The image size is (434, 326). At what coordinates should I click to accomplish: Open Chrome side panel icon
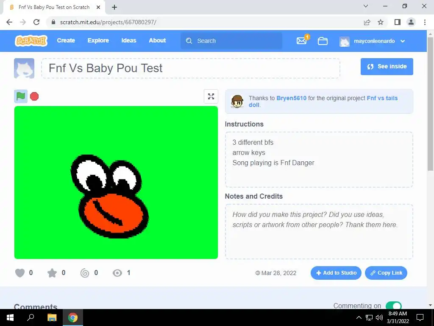tap(398, 22)
